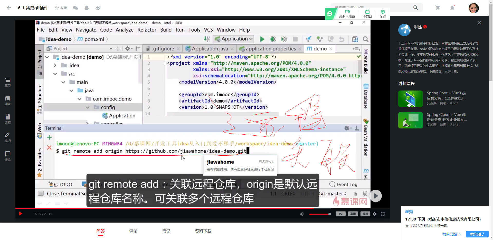Collapse the config package node

point(88,107)
